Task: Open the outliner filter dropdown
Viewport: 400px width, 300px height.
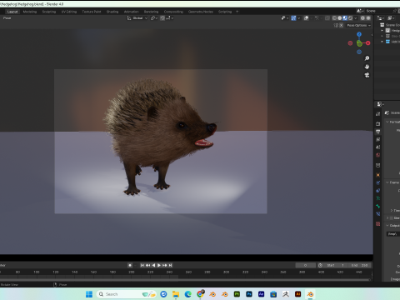Action: [391, 18]
